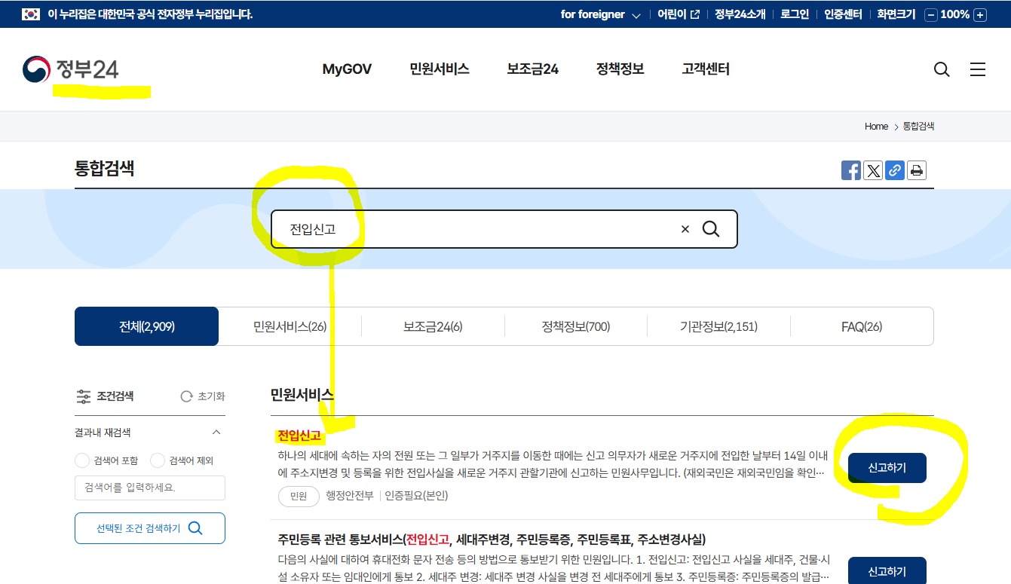Open the hamburger full menu icon

pos(978,69)
